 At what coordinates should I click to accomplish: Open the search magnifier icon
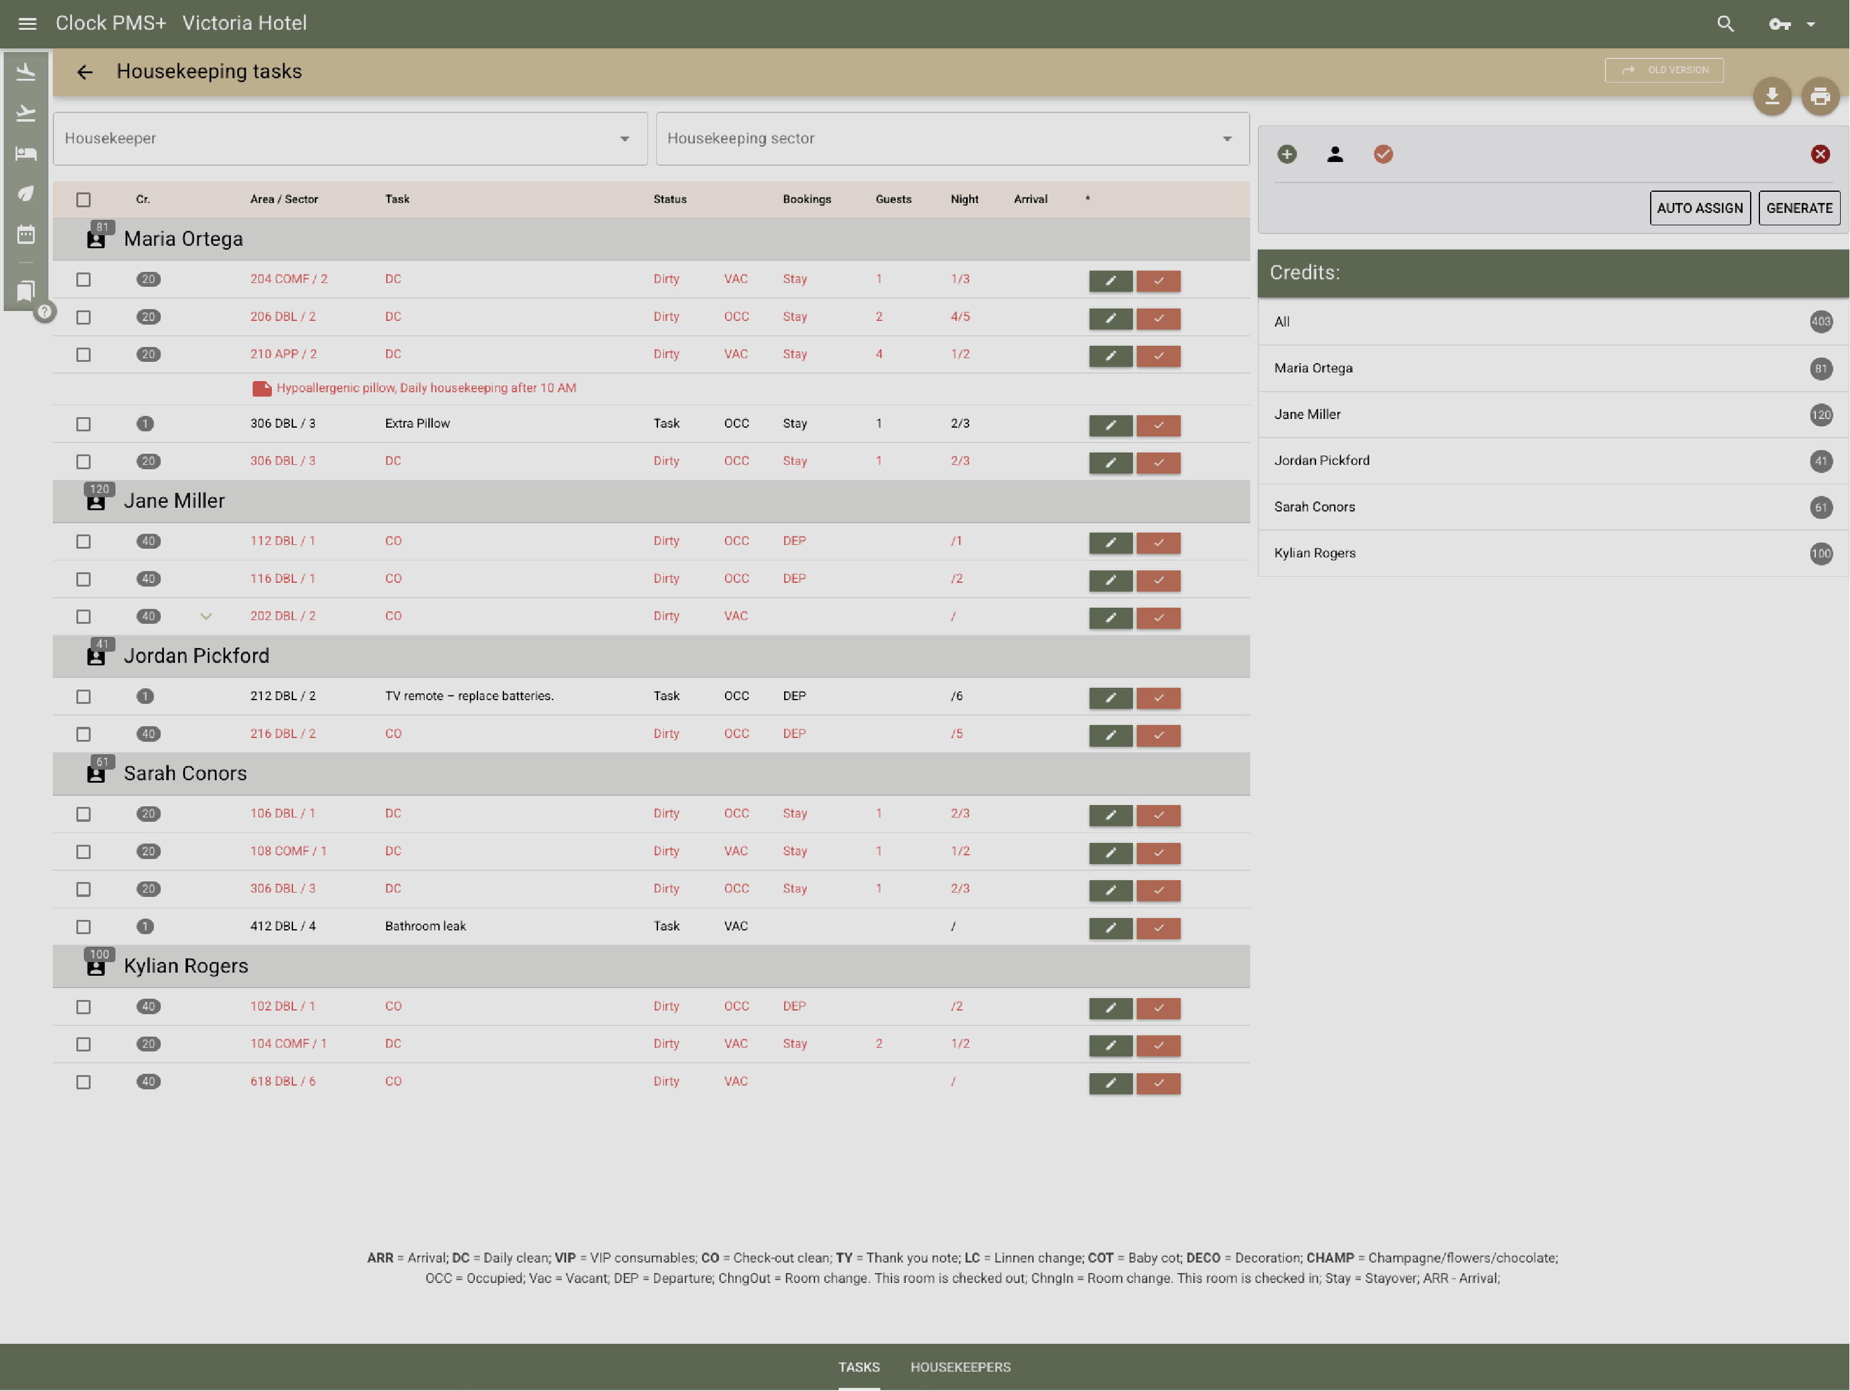pos(1725,24)
